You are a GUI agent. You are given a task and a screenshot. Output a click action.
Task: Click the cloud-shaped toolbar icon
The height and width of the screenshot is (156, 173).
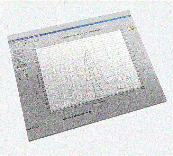[x=19, y=44]
